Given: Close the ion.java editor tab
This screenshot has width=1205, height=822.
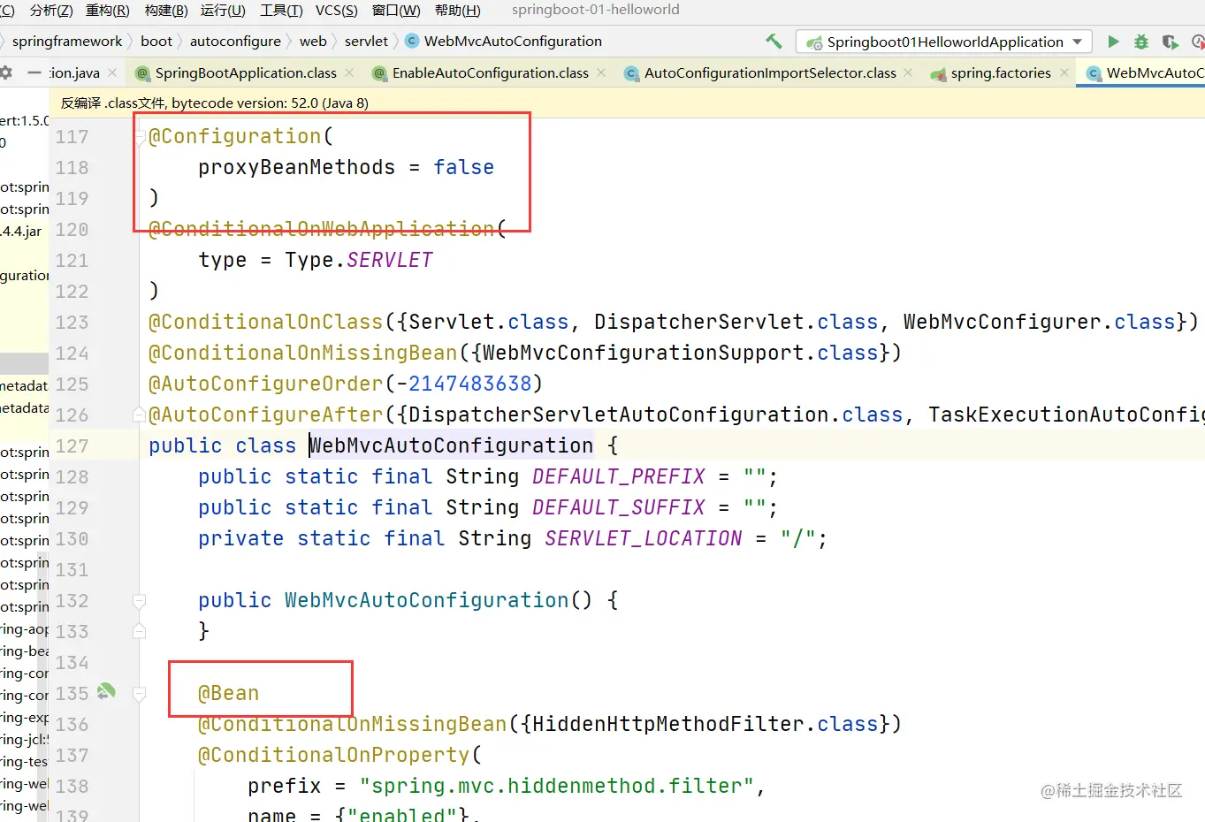Looking at the screenshot, I should [112, 72].
